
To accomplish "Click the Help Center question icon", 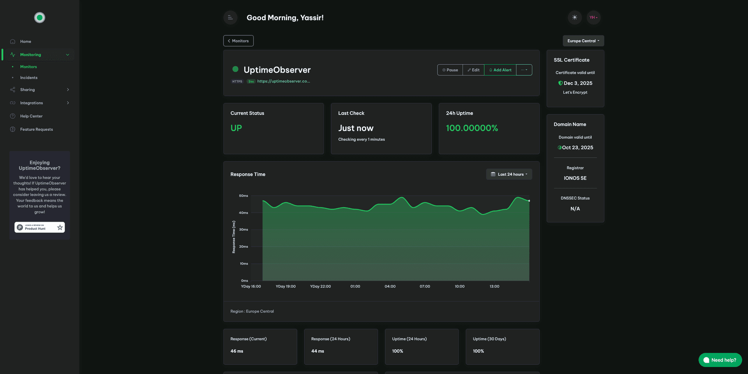I will coord(12,116).
